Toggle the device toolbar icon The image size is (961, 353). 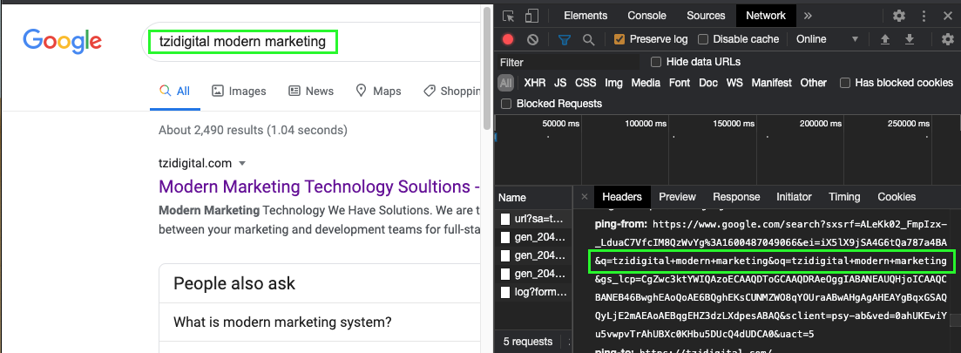pyautogui.click(x=531, y=16)
